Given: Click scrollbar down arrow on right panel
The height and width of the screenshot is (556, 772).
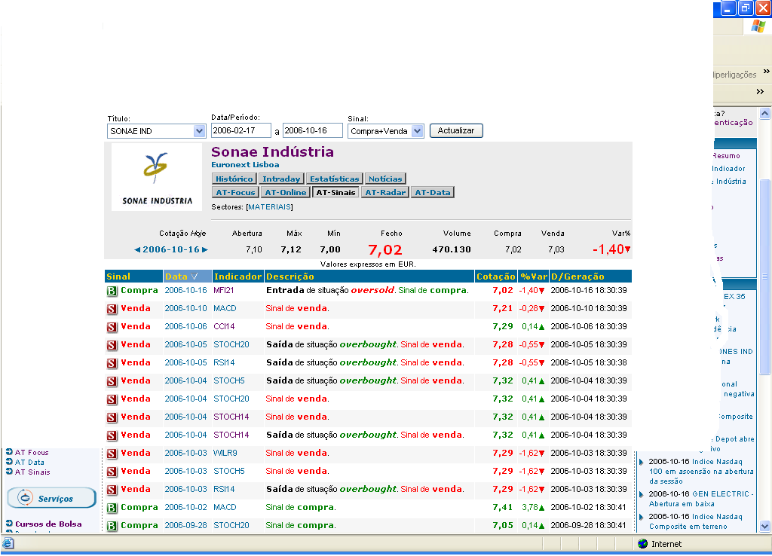Looking at the screenshot, I should click(x=764, y=526).
